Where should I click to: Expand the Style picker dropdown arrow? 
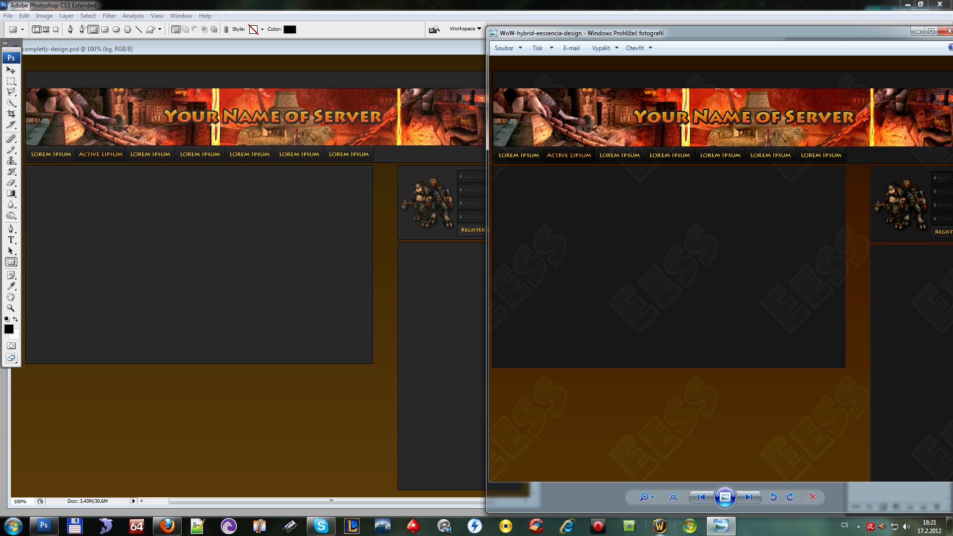262,29
